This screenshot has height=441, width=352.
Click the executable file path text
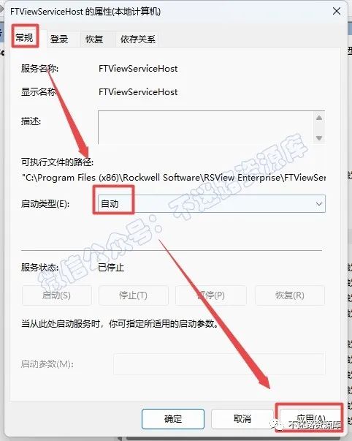(174, 178)
